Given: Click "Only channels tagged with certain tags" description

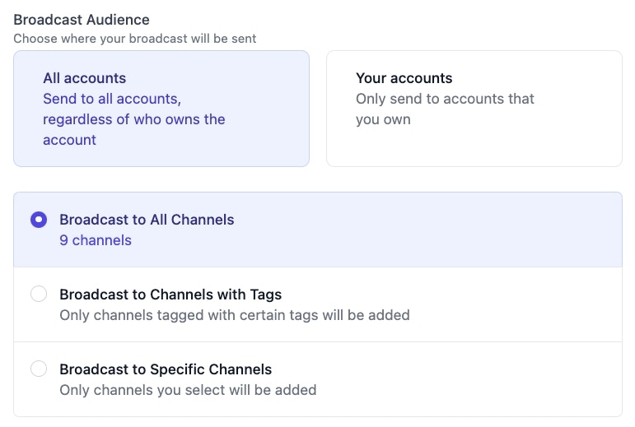Looking at the screenshot, I should click(234, 314).
